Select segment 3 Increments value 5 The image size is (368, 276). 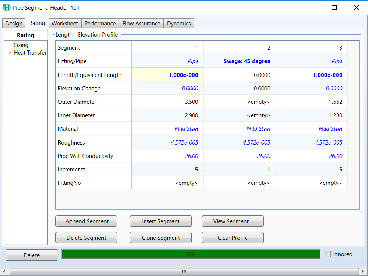click(311, 169)
